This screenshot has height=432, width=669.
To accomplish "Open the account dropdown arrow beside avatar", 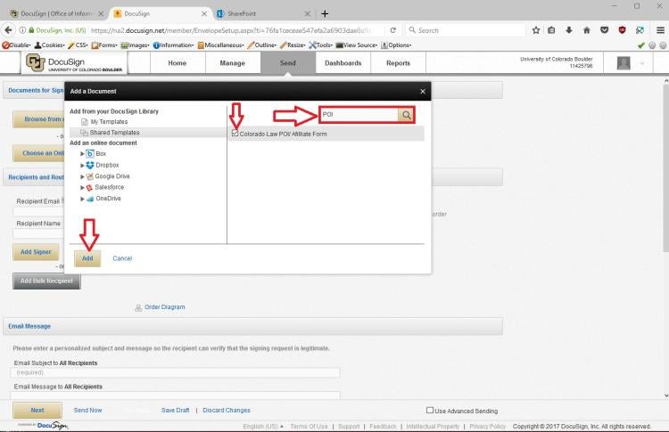I will pyautogui.click(x=641, y=63).
